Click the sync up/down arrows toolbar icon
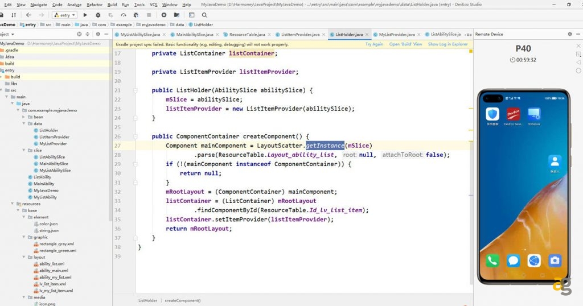The height and width of the screenshot is (306, 583). (14, 15)
